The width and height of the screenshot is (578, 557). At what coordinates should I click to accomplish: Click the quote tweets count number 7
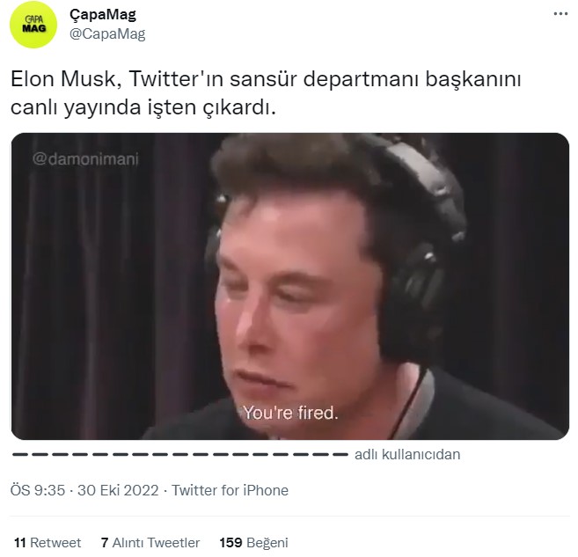coord(105,543)
